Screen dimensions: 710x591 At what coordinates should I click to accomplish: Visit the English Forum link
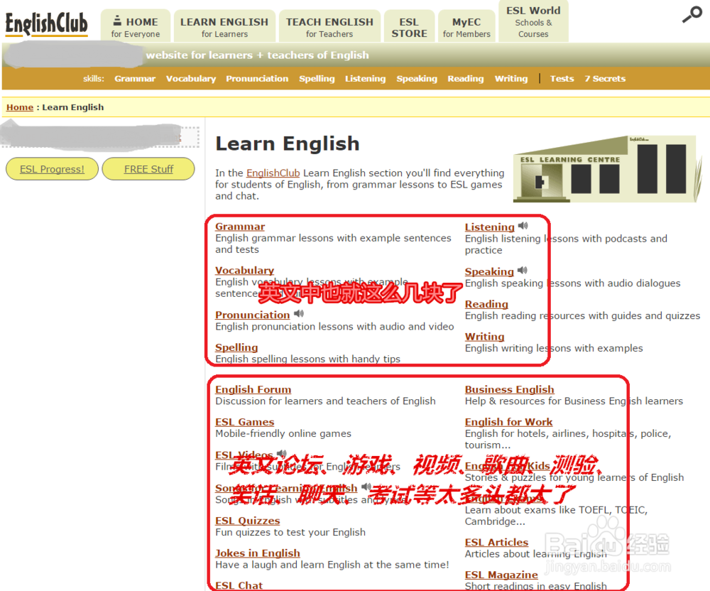pyautogui.click(x=253, y=389)
